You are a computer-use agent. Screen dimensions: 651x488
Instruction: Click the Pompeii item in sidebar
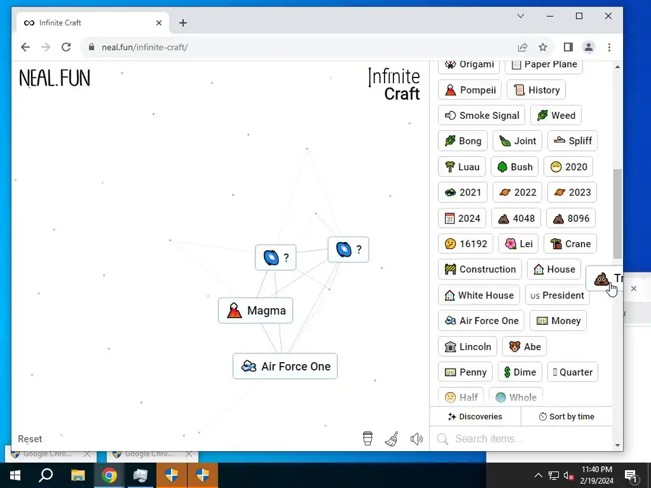(470, 90)
